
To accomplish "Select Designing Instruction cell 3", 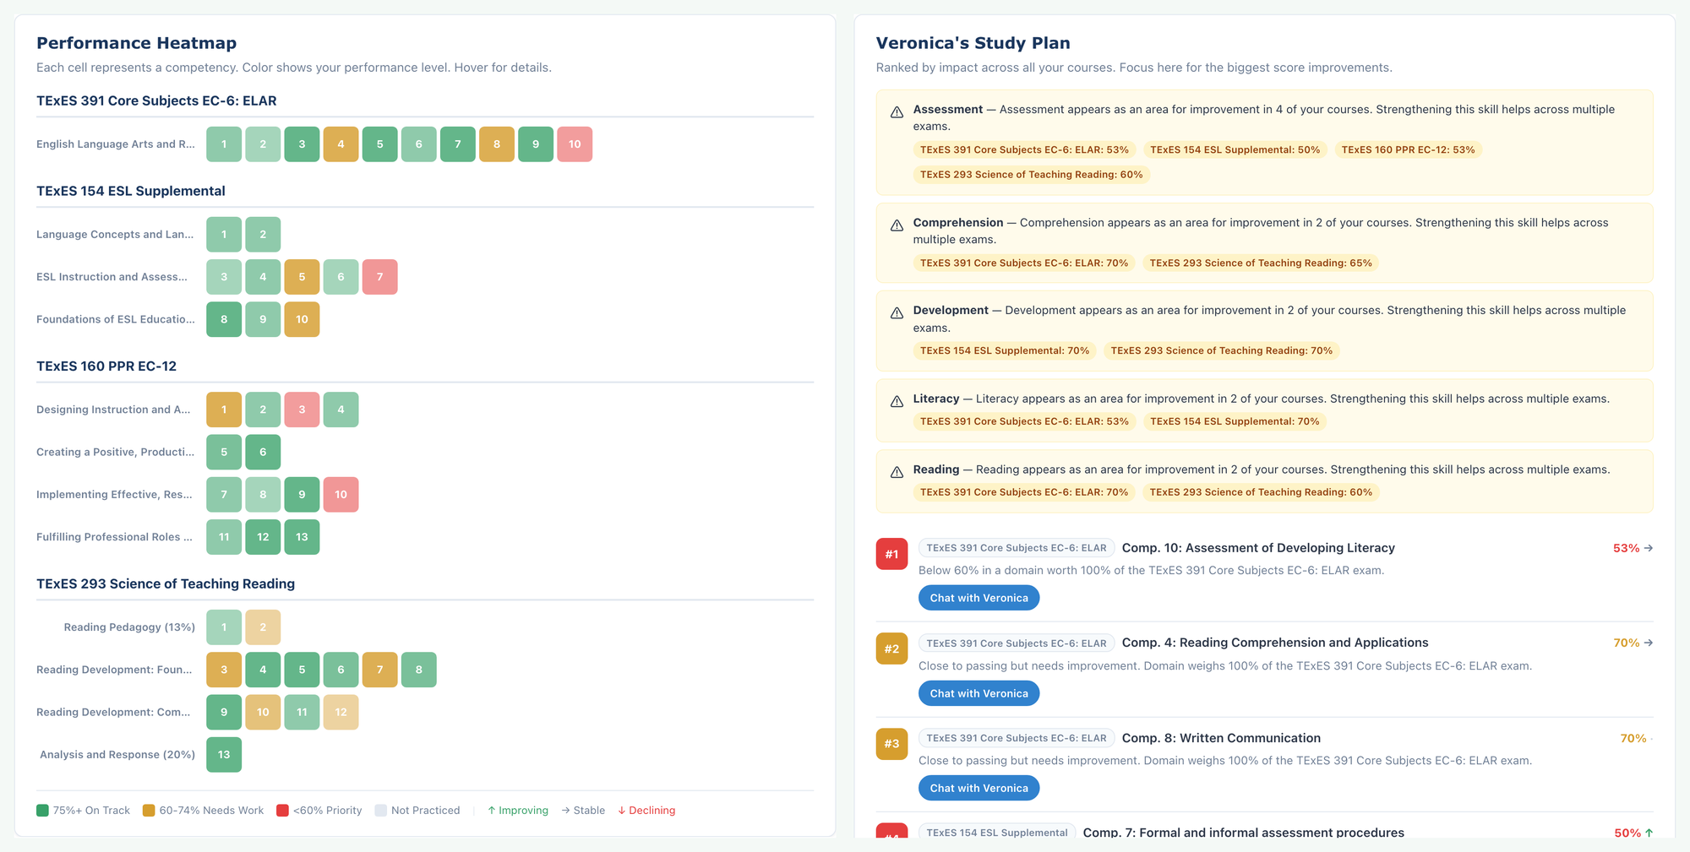I will [302, 410].
